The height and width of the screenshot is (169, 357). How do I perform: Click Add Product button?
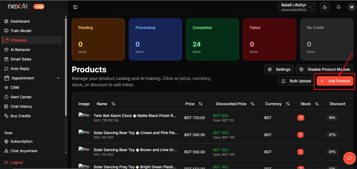[x=335, y=81]
